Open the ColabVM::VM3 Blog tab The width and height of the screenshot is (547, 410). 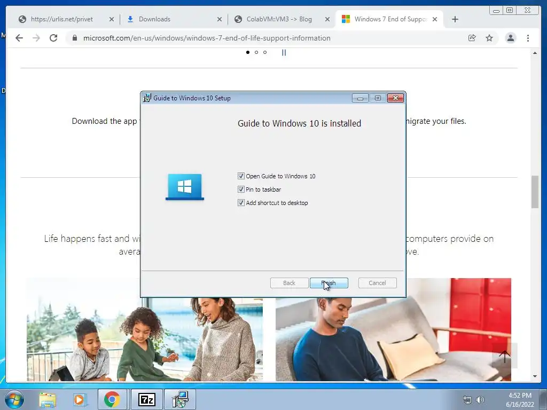(279, 19)
